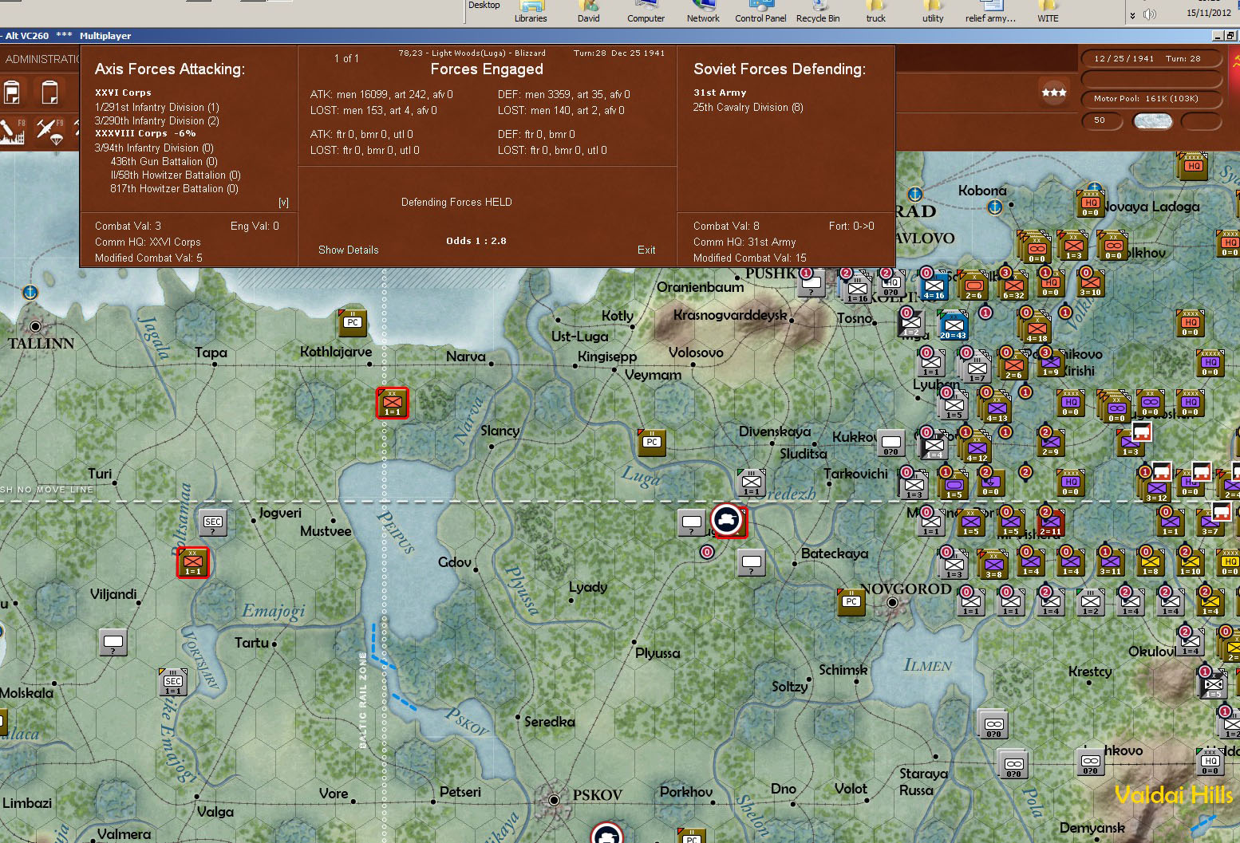The image size is (1240, 843).
Task: Click the Narva city label on the map
Action: click(x=466, y=357)
